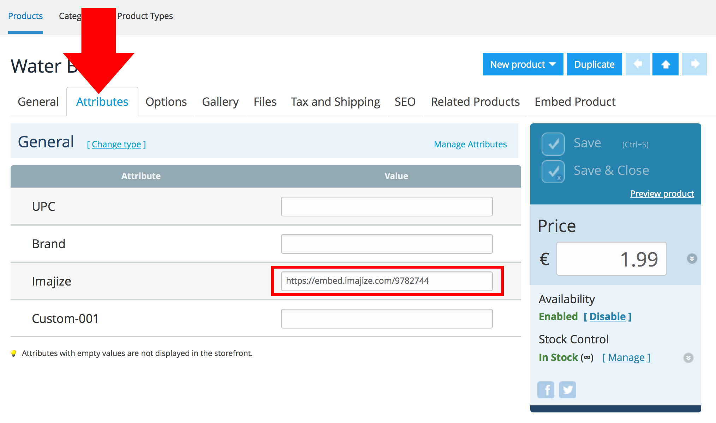
Task: Open the Manage Attributes link
Action: pos(470,144)
